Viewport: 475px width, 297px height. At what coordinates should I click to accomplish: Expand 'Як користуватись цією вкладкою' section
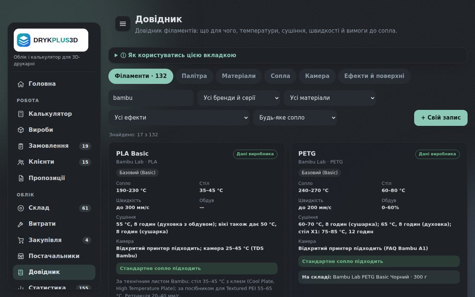(288, 55)
